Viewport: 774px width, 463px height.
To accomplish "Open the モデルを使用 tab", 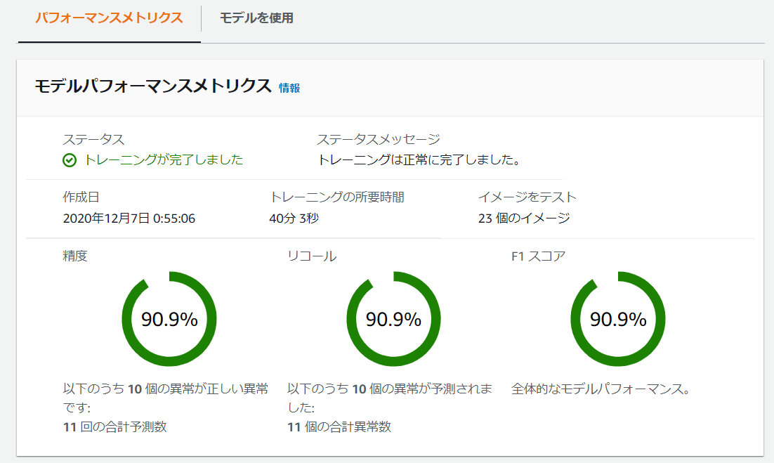I will (256, 18).
